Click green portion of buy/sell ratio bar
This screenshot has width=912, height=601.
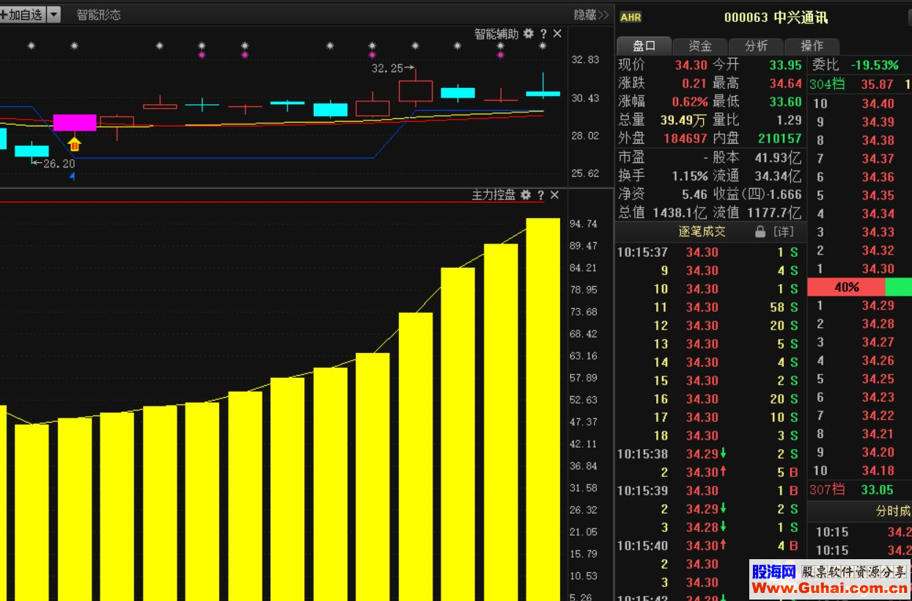(x=898, y=287)
